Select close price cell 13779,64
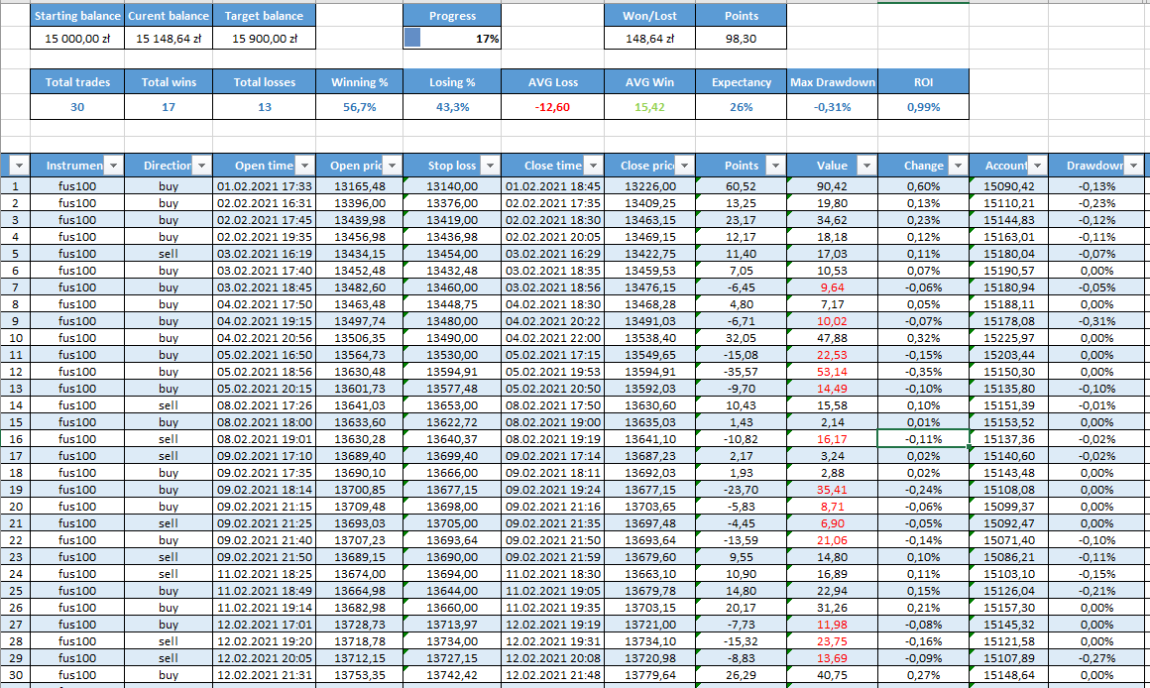This screenshot has height=688, width=1150. click(x=649, y=675)
